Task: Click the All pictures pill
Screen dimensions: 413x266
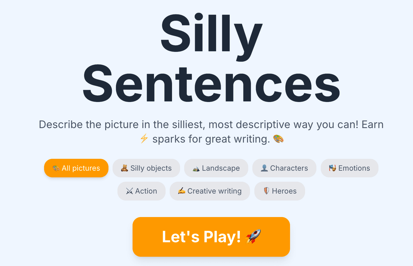Action: [x=76, y=168]
